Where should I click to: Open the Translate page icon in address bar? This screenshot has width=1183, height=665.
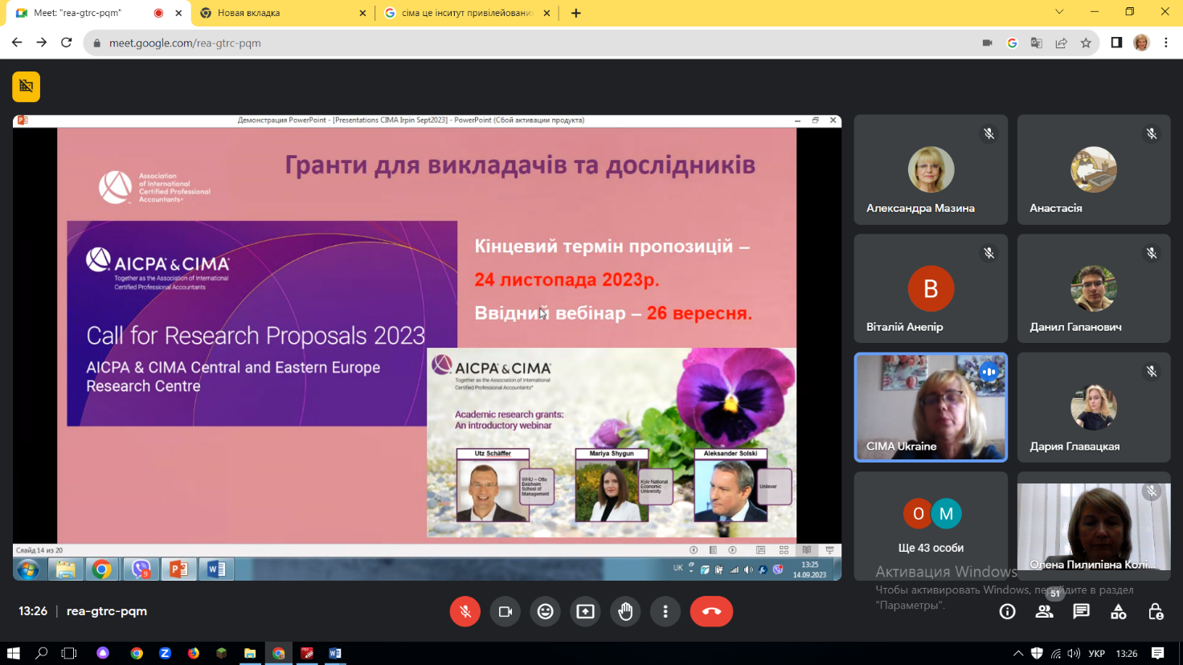[x=1037, y=43]
